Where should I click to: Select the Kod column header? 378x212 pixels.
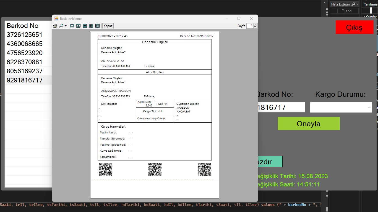(x=349, y=11)
